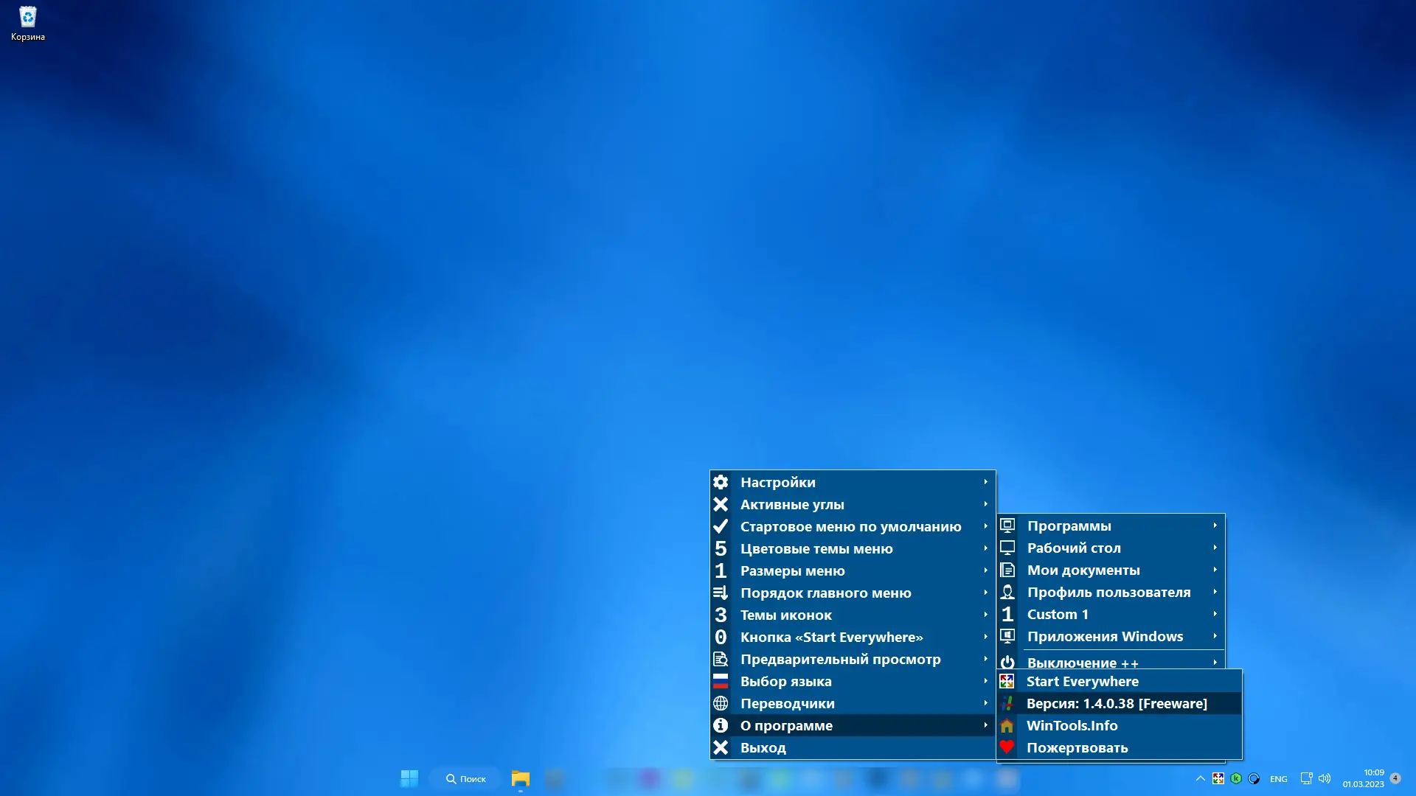Screen dimensions: 1416x796
Task: Click the heart icon next to Пожертвовать
Action: [x=1007, y=747]
